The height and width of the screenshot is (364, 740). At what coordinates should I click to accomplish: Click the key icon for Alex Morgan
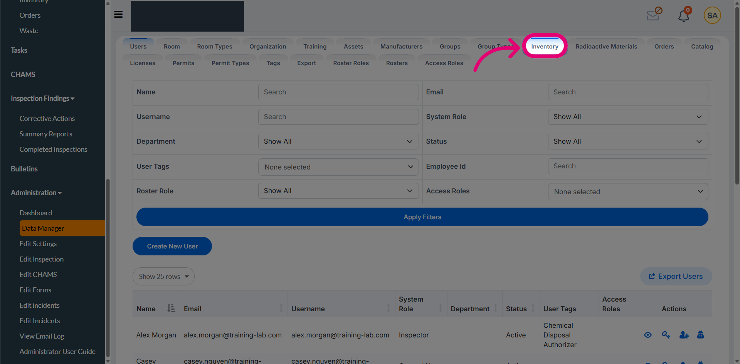(666, 335)
